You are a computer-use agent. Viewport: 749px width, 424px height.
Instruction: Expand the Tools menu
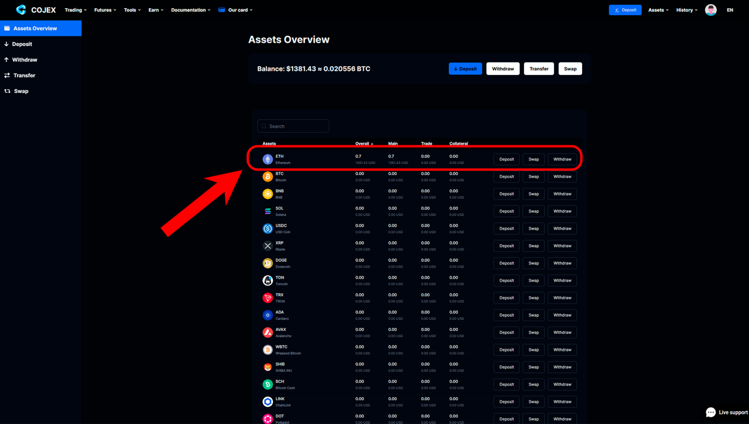pyautogui.click(x=132, y=10)
